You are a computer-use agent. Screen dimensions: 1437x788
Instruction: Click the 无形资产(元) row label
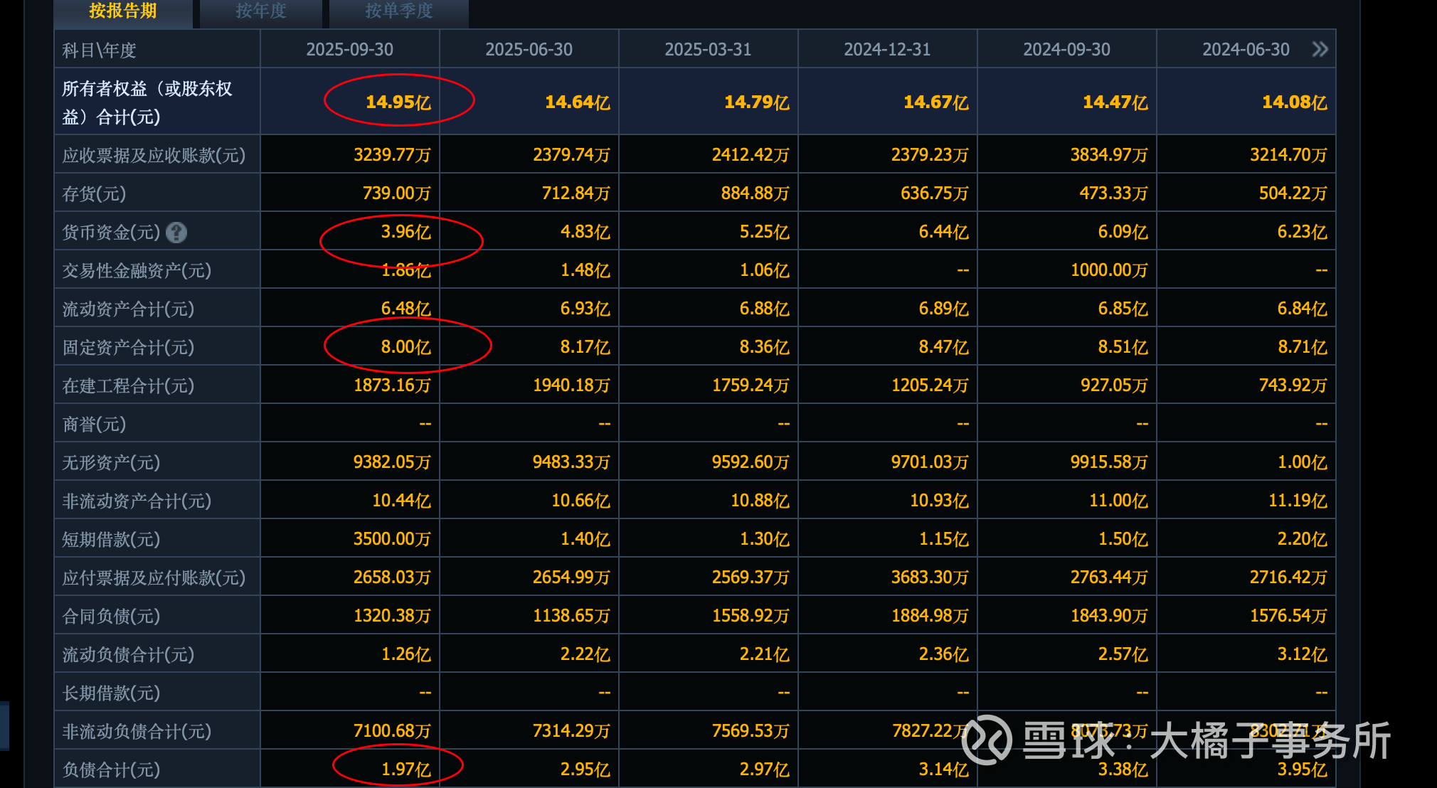click(x=111, y=462)
